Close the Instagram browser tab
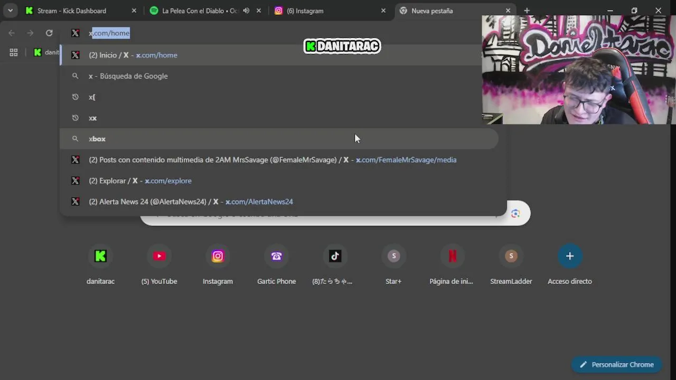676x380 pixels. click(383, 11)
